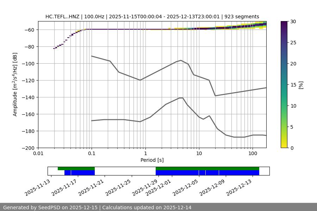The width and height of the screenshot is (317, 211).
Task: Click the Period [s] x-axis label
Action: click(152, 160)
